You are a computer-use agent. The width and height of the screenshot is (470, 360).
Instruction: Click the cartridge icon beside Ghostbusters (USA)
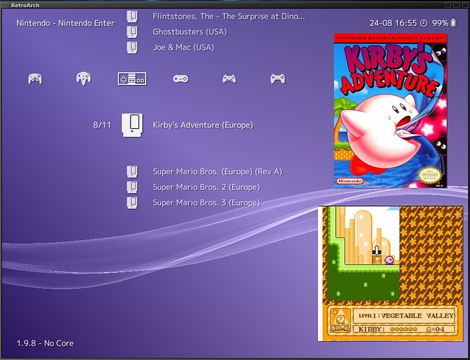coord(132,32)
